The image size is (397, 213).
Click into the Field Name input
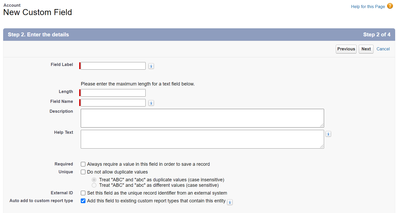(113, 103)
